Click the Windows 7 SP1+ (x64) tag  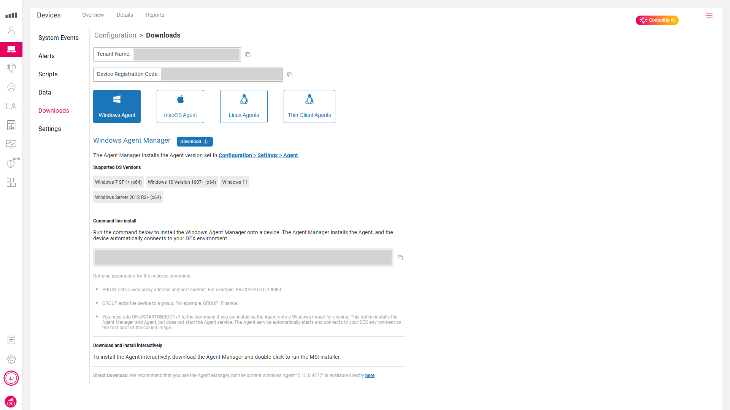[118, 182]
